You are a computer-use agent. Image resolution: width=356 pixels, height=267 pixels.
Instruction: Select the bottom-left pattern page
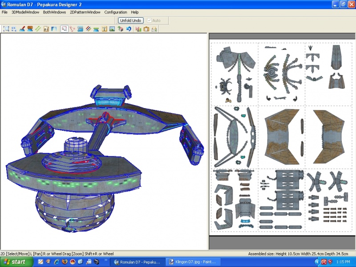[235, 200]
